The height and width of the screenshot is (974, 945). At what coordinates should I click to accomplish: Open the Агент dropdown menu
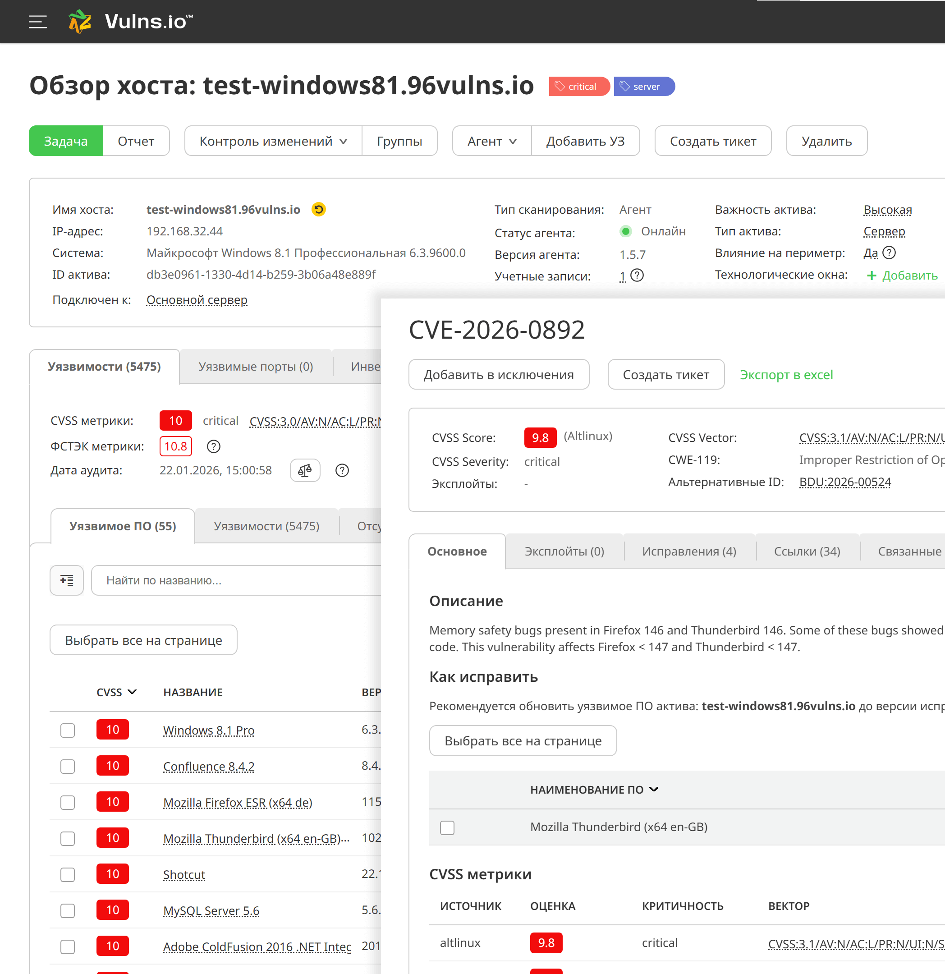(x=491, y=141)
